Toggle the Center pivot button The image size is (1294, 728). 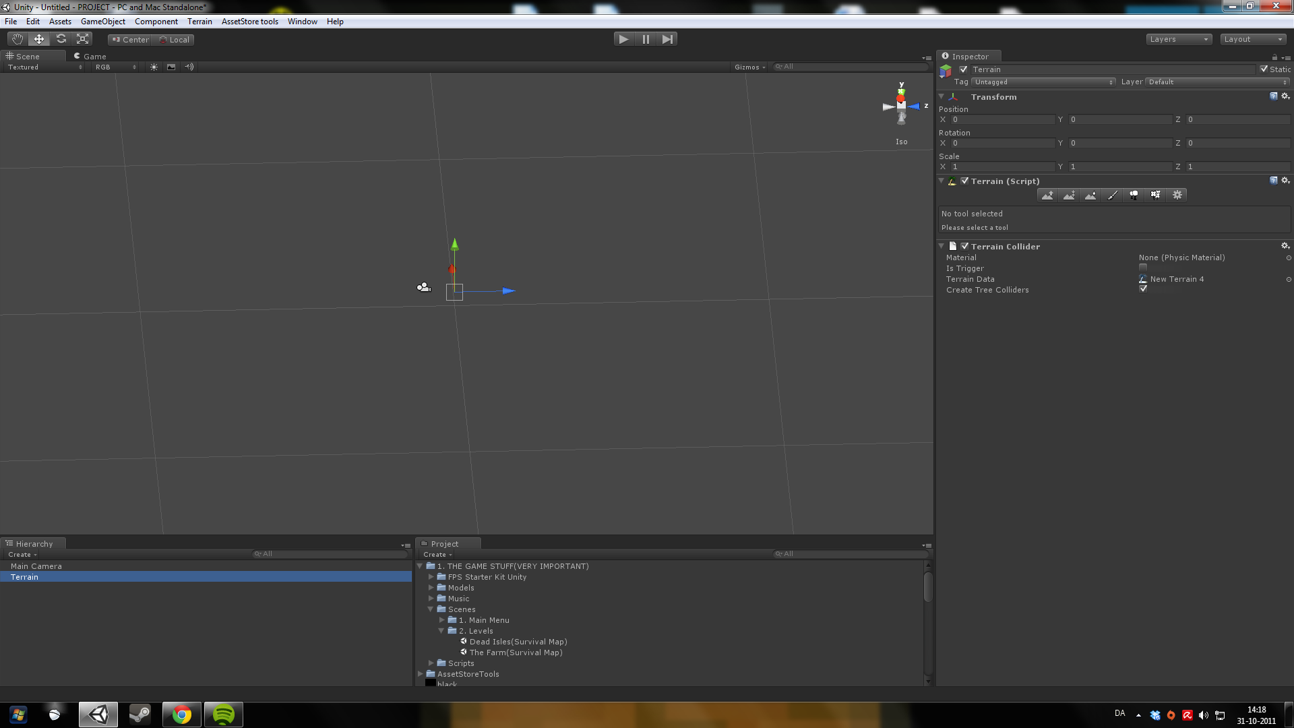coord(131,40)
